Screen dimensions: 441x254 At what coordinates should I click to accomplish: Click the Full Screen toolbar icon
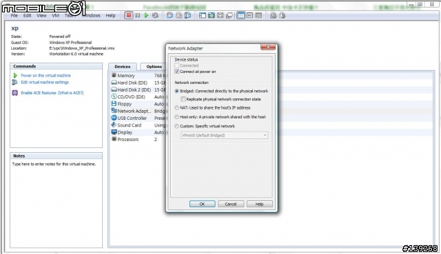pyautogui.click(x=212, y=15)
